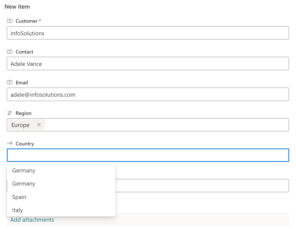Click the focused Country lookup box
Image resolution: width=296 pixels, height=228 pixels.
click(148, 155)
